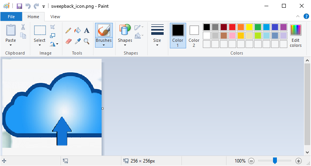Click the Paste clipboard icon
Screen dimensions: 311x166
tap(11, 30)
